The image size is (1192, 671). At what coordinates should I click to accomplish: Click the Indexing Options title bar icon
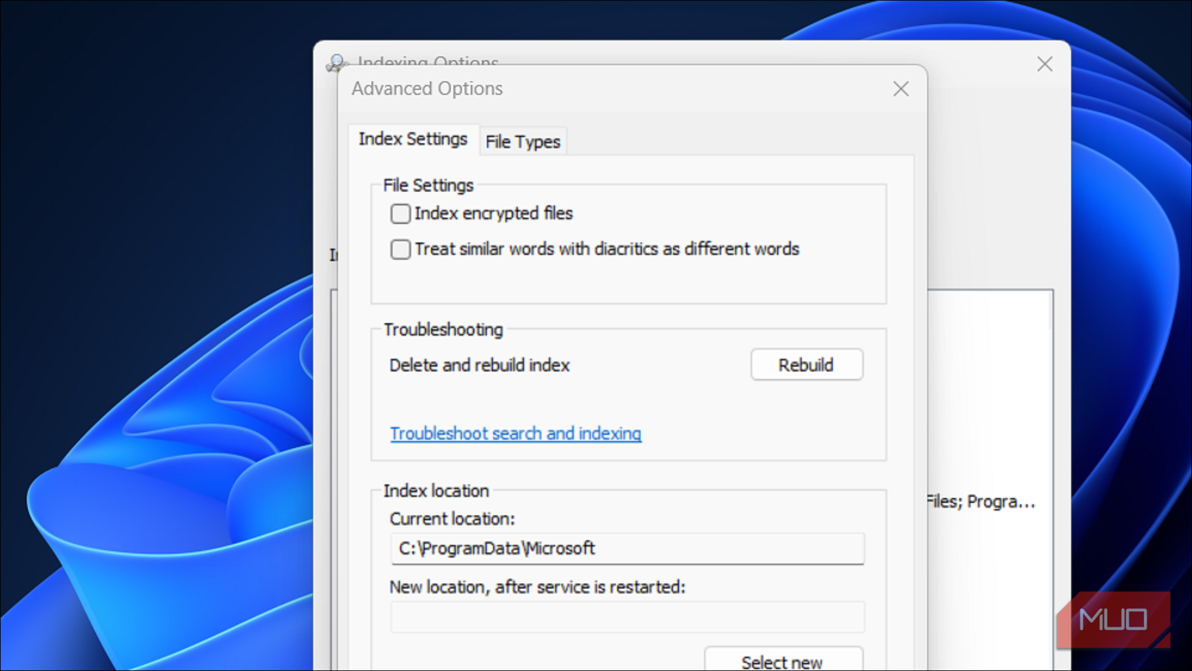(x=336, y=63)
